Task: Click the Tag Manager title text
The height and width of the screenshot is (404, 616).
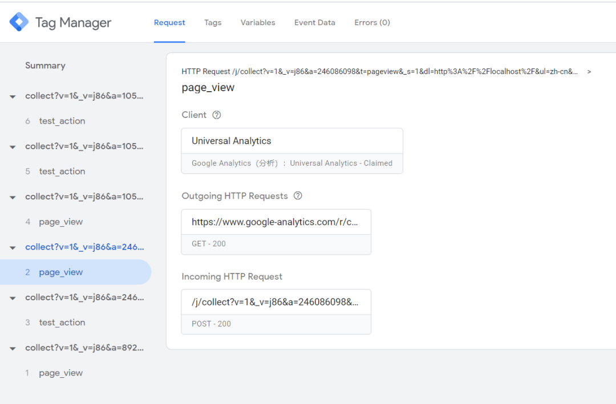Action: coord(74,22)
